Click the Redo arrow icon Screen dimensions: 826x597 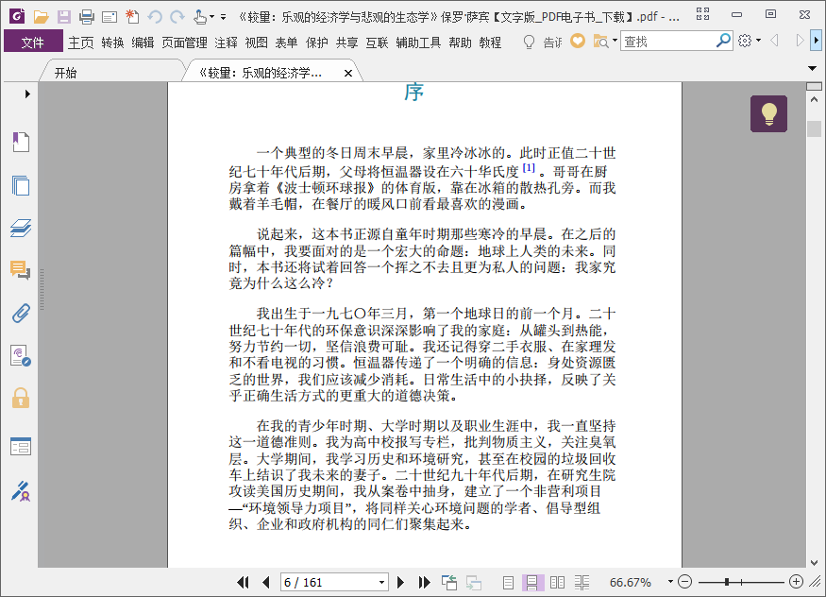[177, 17]
